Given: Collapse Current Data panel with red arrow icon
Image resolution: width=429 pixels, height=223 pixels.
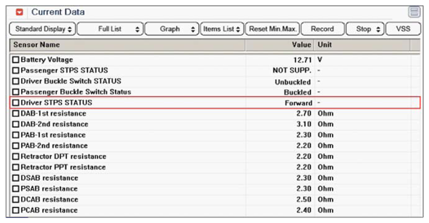Looking at the screenshot, I should pos(19,12).
